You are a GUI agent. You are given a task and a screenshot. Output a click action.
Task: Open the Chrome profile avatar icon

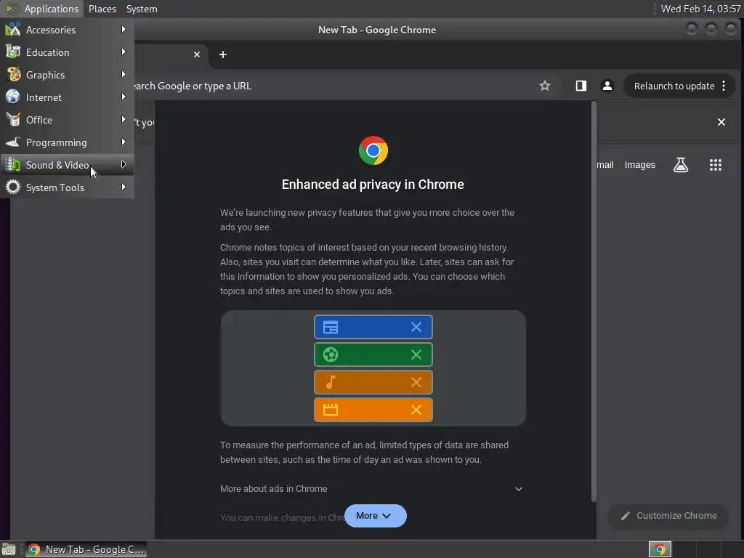[607, 86]
